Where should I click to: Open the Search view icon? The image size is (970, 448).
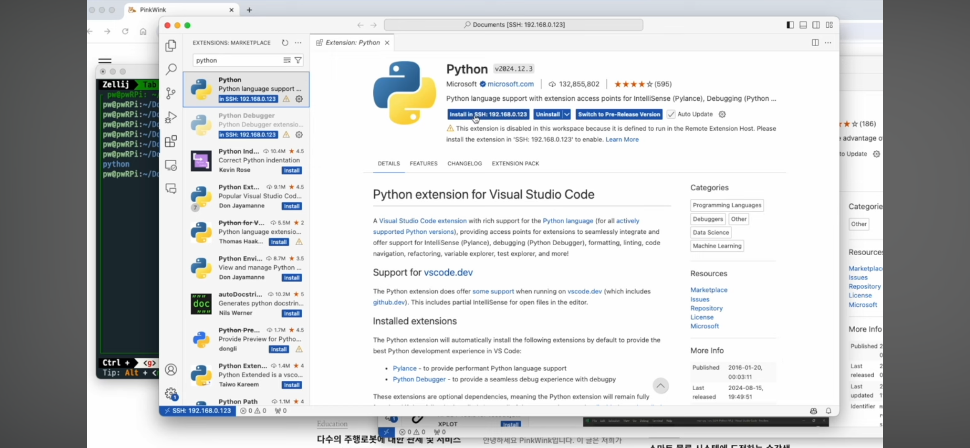click(171, 69)
